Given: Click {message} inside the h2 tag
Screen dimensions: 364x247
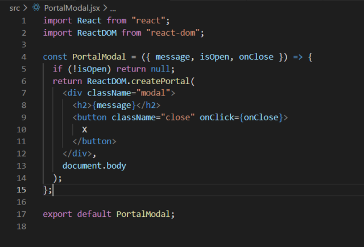Looking at the screenshot, I should 114,106.
